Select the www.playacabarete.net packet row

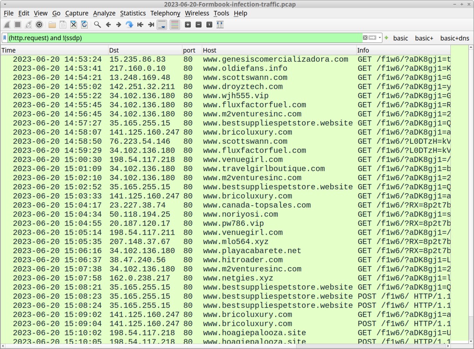pyautogui.click(x=225, y=251)
